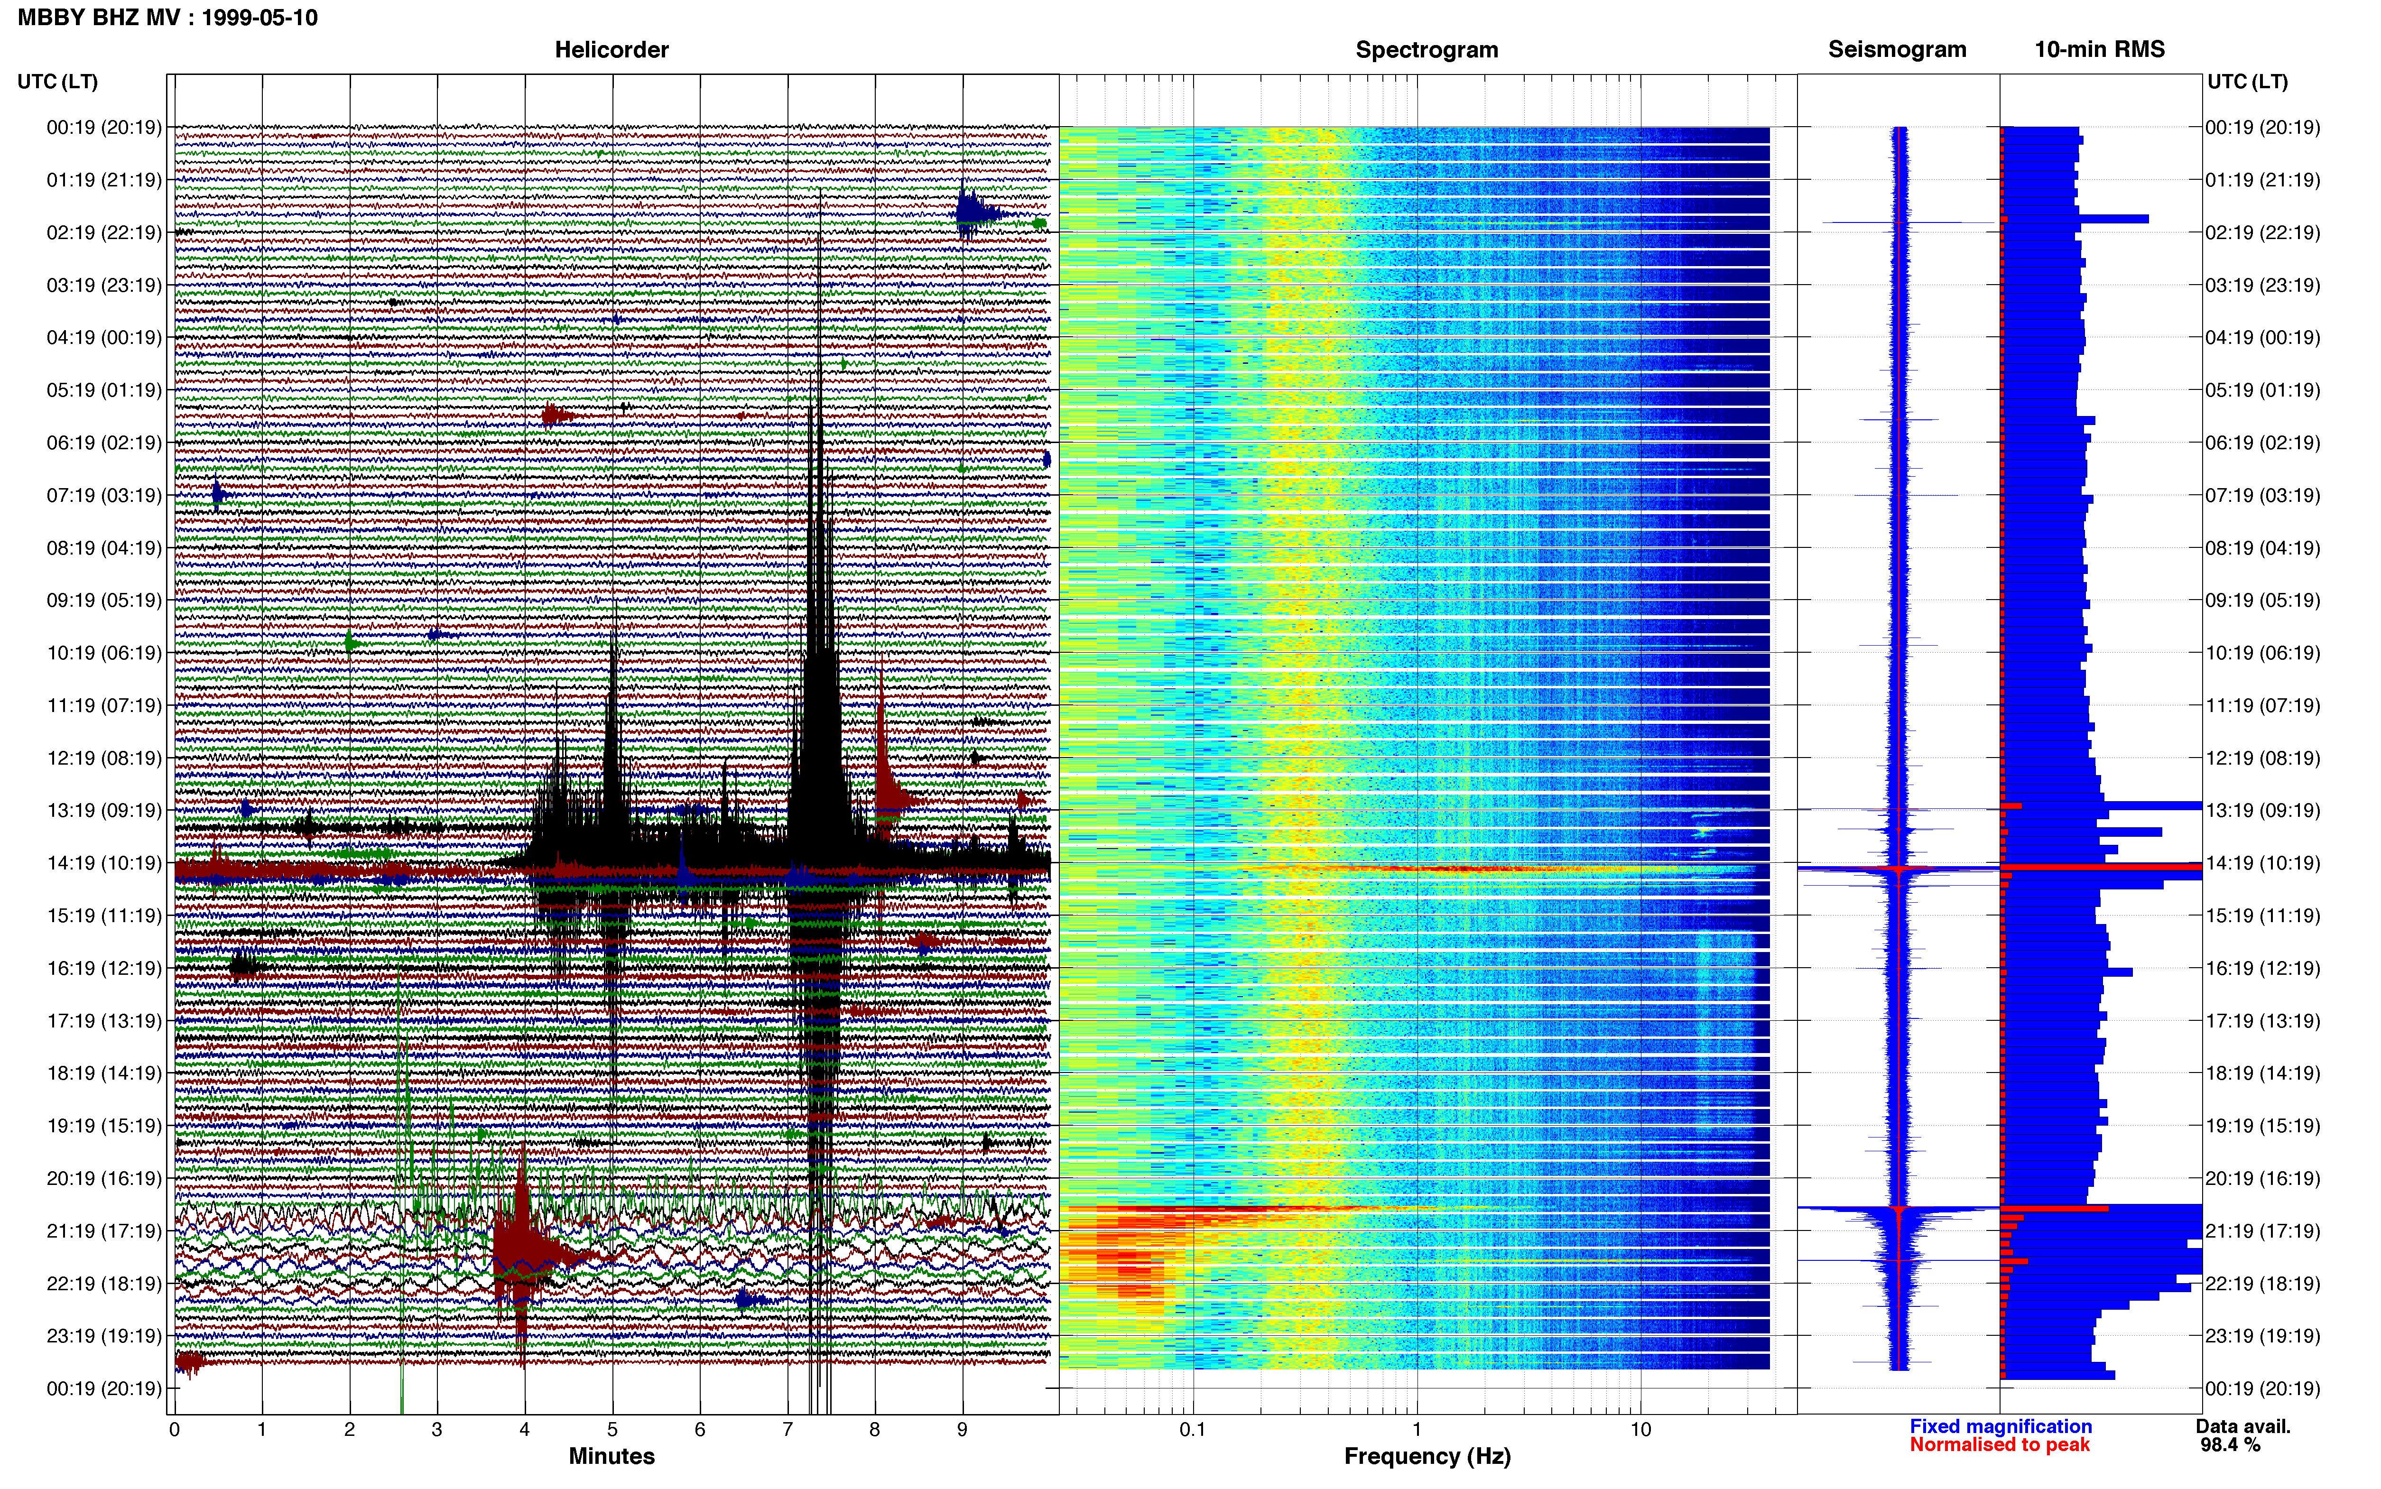This screenshot has width=2381, height=1489.
Task: Select the "98.4 %" availability value
Action: point(2230,1445)
